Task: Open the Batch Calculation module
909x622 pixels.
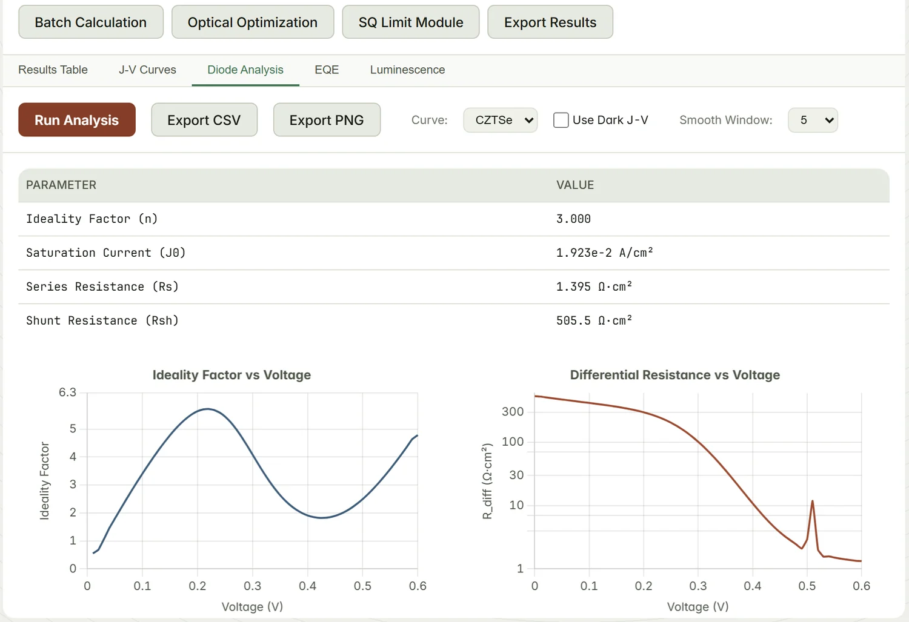Action: [x=91, y=22]
